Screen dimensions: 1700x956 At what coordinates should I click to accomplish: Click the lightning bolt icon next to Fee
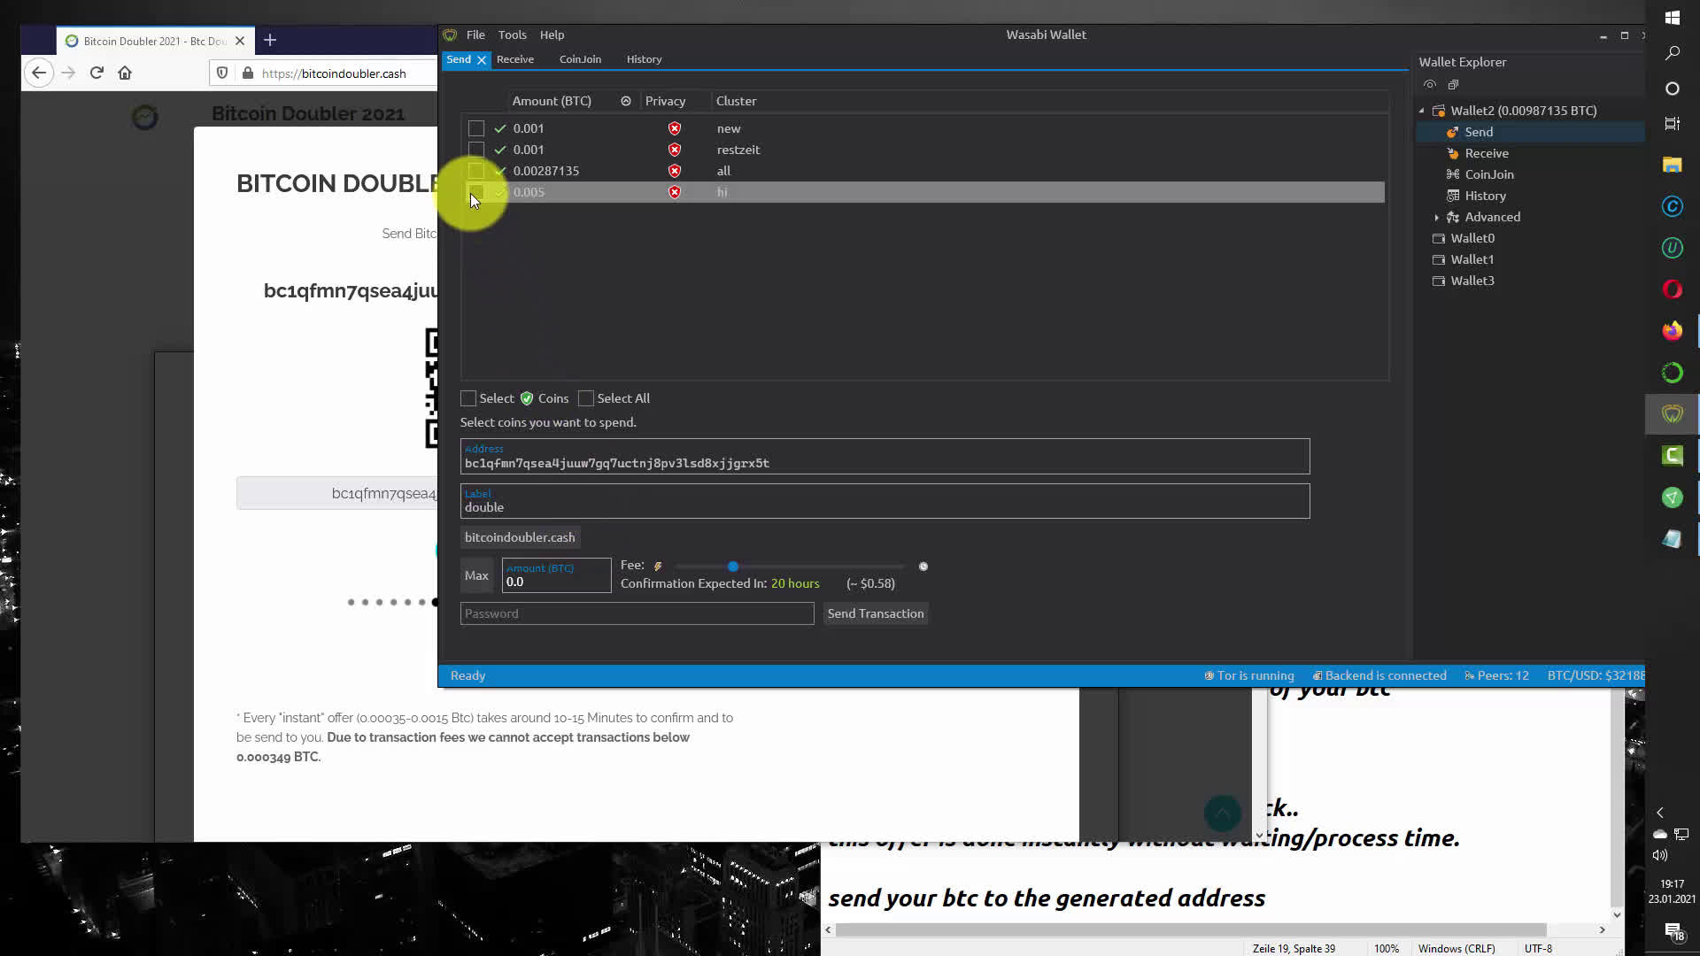659,566
